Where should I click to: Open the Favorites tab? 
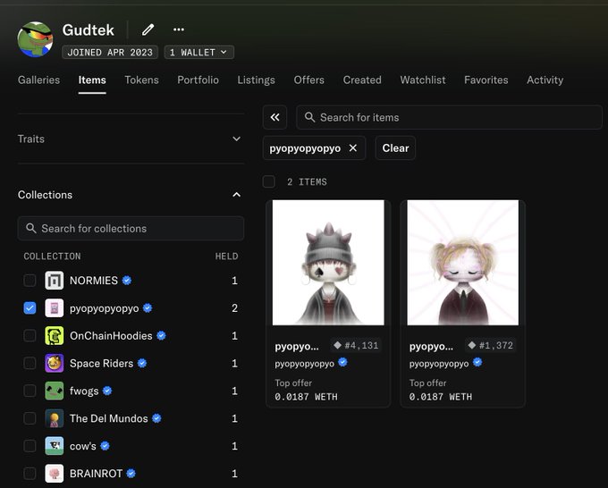(x=486, y=80)
